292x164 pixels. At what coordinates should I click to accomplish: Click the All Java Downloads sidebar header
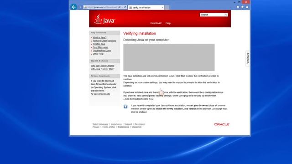coord(104,76)
